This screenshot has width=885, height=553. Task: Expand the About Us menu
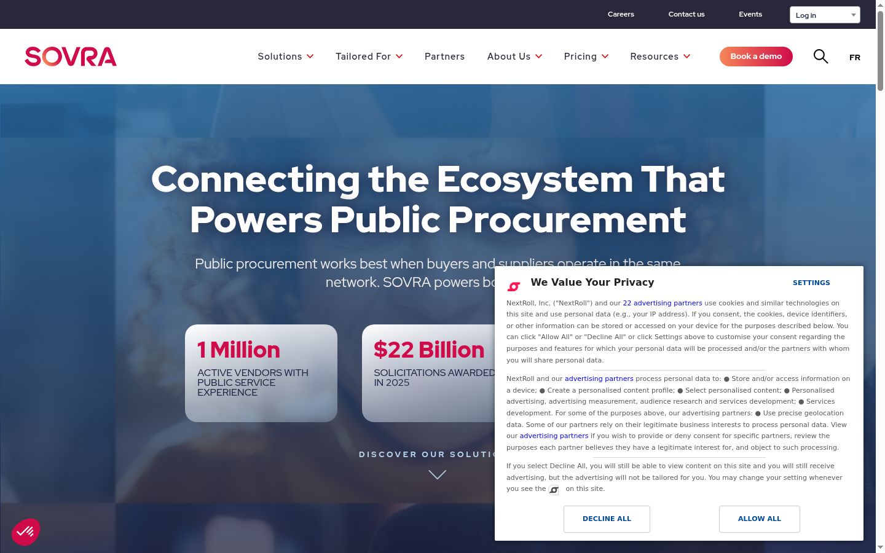click(x=515, y=57)
